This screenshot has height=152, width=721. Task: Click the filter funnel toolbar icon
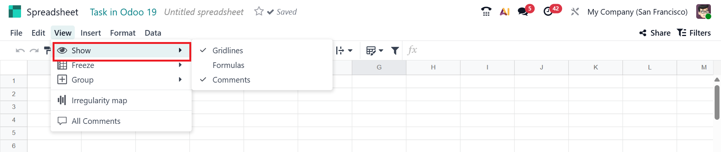coord(395,51)
